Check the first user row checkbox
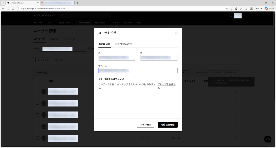 pos(37,91)
